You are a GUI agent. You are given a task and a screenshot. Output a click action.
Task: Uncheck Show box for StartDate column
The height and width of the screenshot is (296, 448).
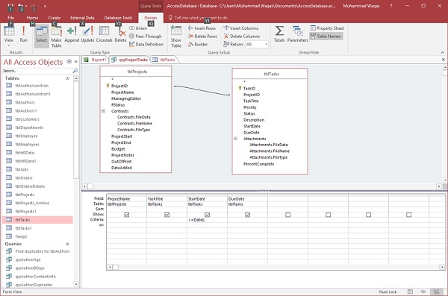pos(207,215)
